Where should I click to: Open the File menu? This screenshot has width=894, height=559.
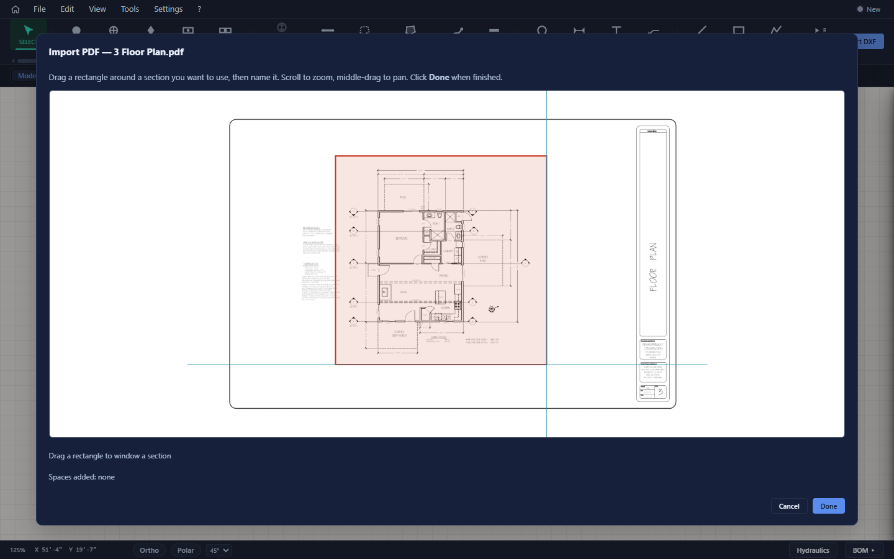(x=40, y=9)
